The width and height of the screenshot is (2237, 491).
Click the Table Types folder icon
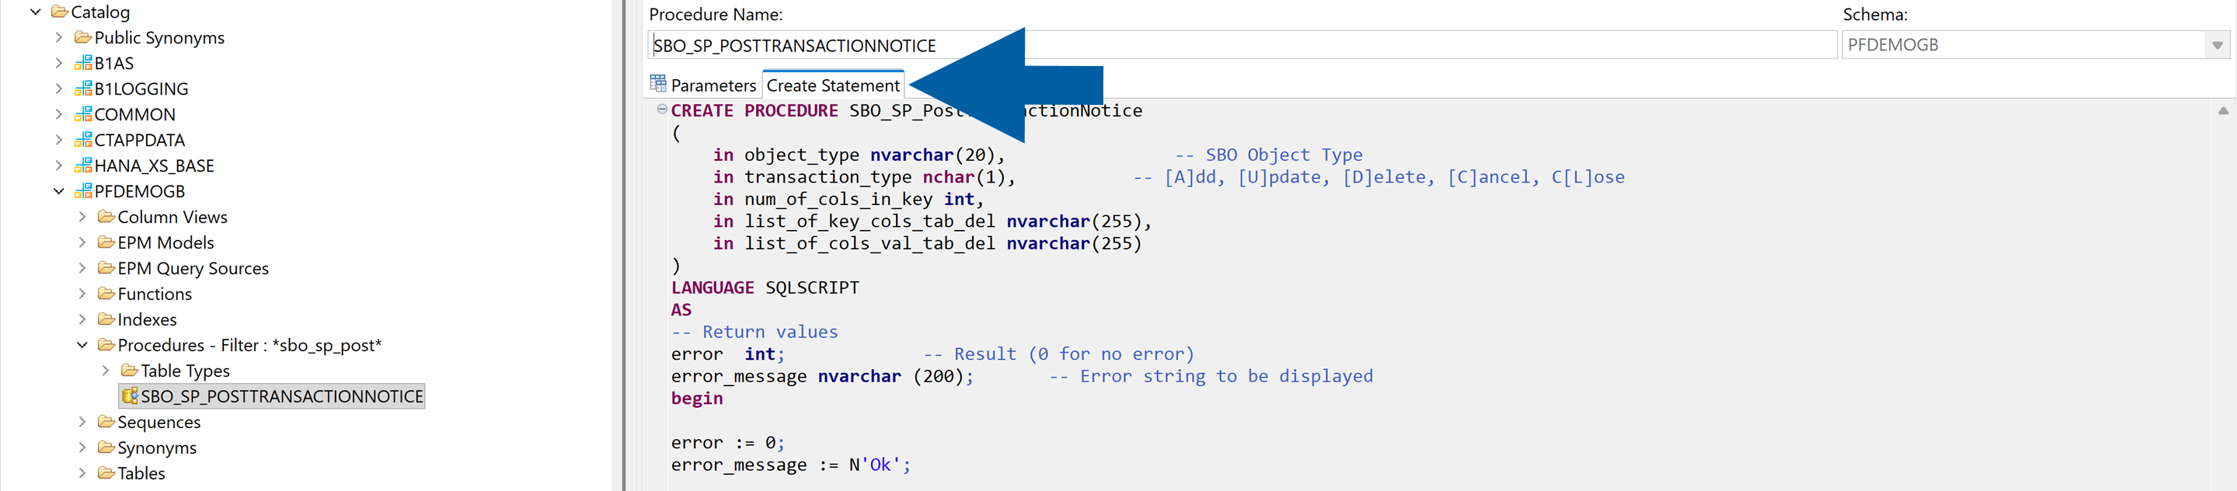coord(131,371)
